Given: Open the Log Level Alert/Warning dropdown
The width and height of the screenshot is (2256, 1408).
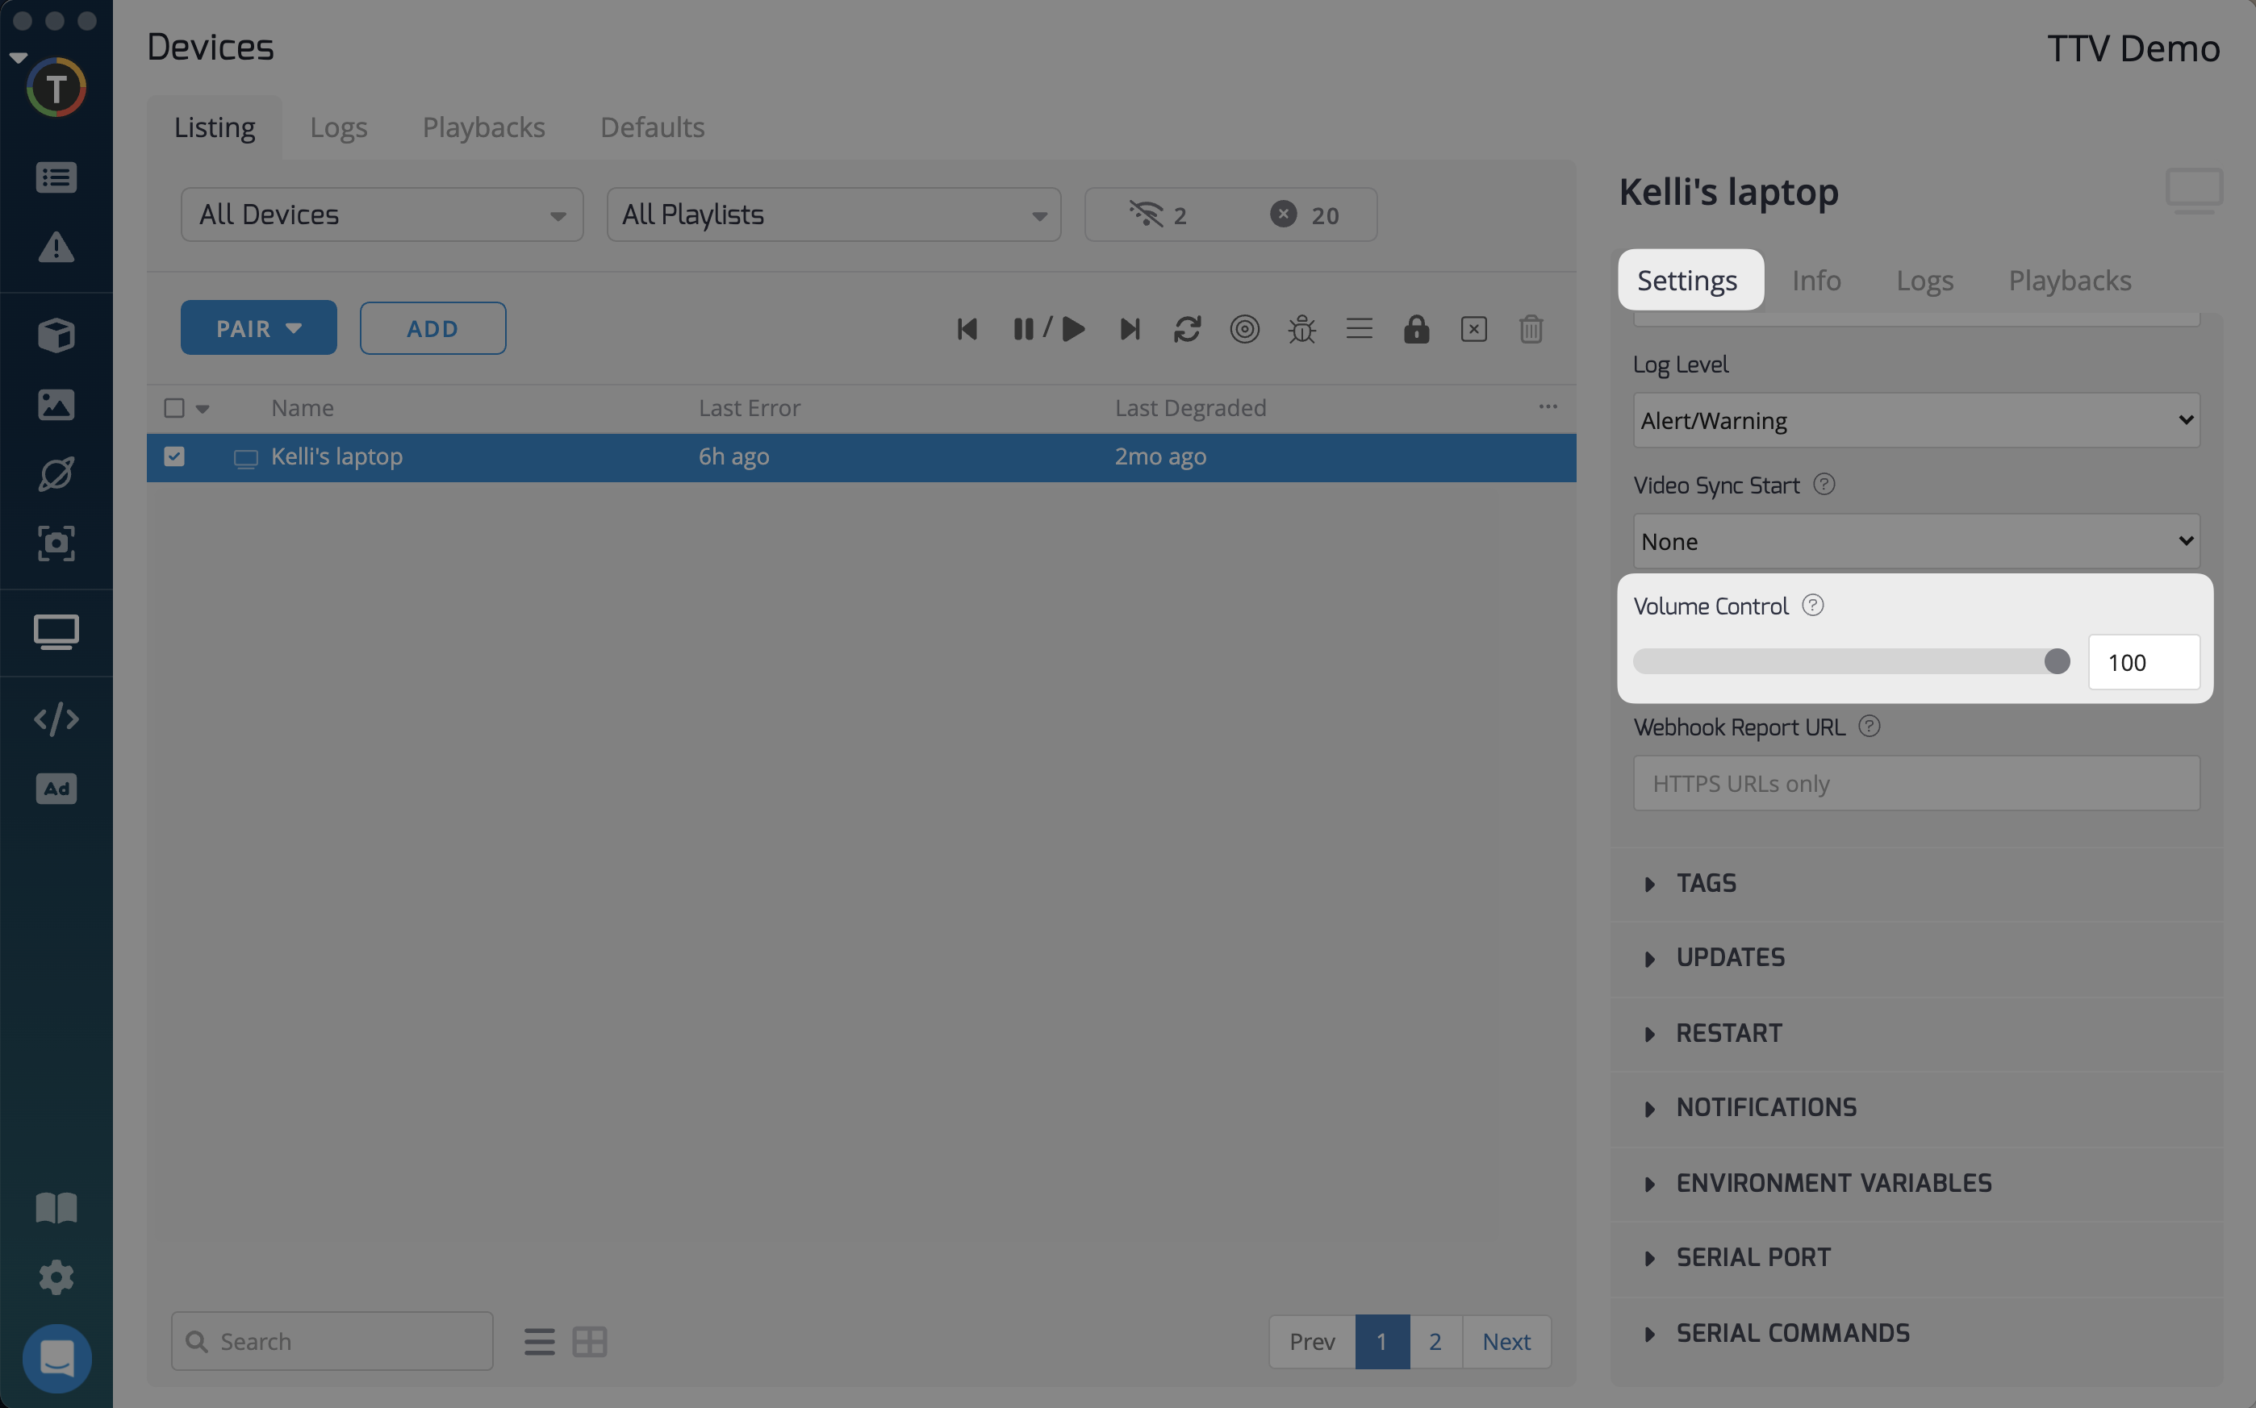Looking at the screenshot, I should [1916, 420].
